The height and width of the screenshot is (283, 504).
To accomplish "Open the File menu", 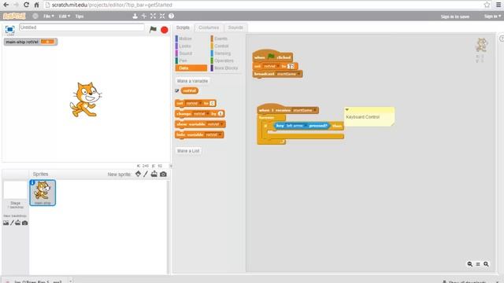I will coord(49,16).
